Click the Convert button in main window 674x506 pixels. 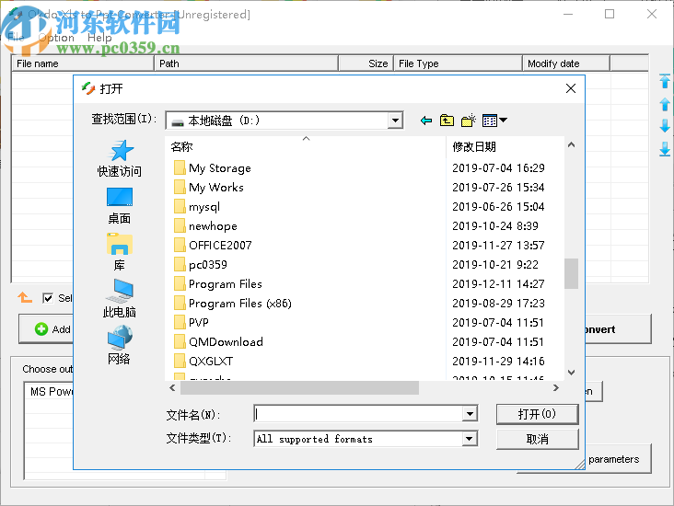(x=618, y=329)
